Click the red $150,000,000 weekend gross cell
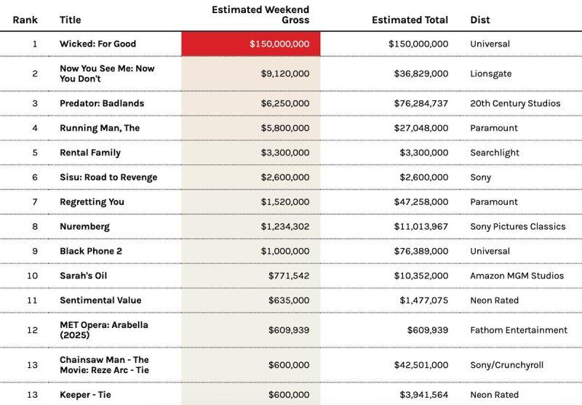 point(250,44)
